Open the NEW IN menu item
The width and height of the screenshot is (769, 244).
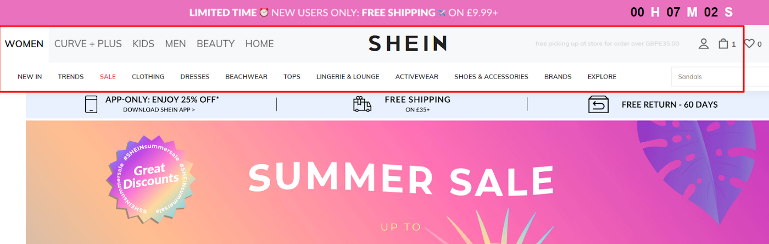30,77
